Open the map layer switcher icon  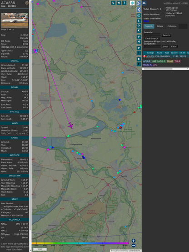[x=132, y=3]
